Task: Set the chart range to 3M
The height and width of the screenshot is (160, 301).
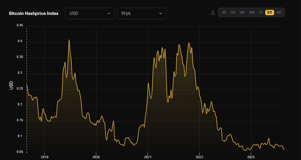Action: 251,13
